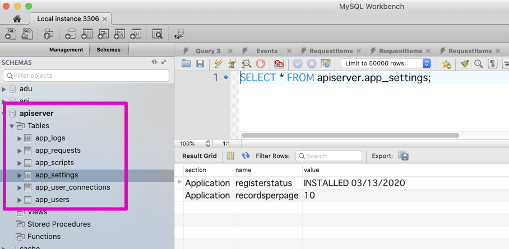Refresh result grid data icon
Image resolution: width=509 pixels, height=249 pixels.
(x=246, y=156)
